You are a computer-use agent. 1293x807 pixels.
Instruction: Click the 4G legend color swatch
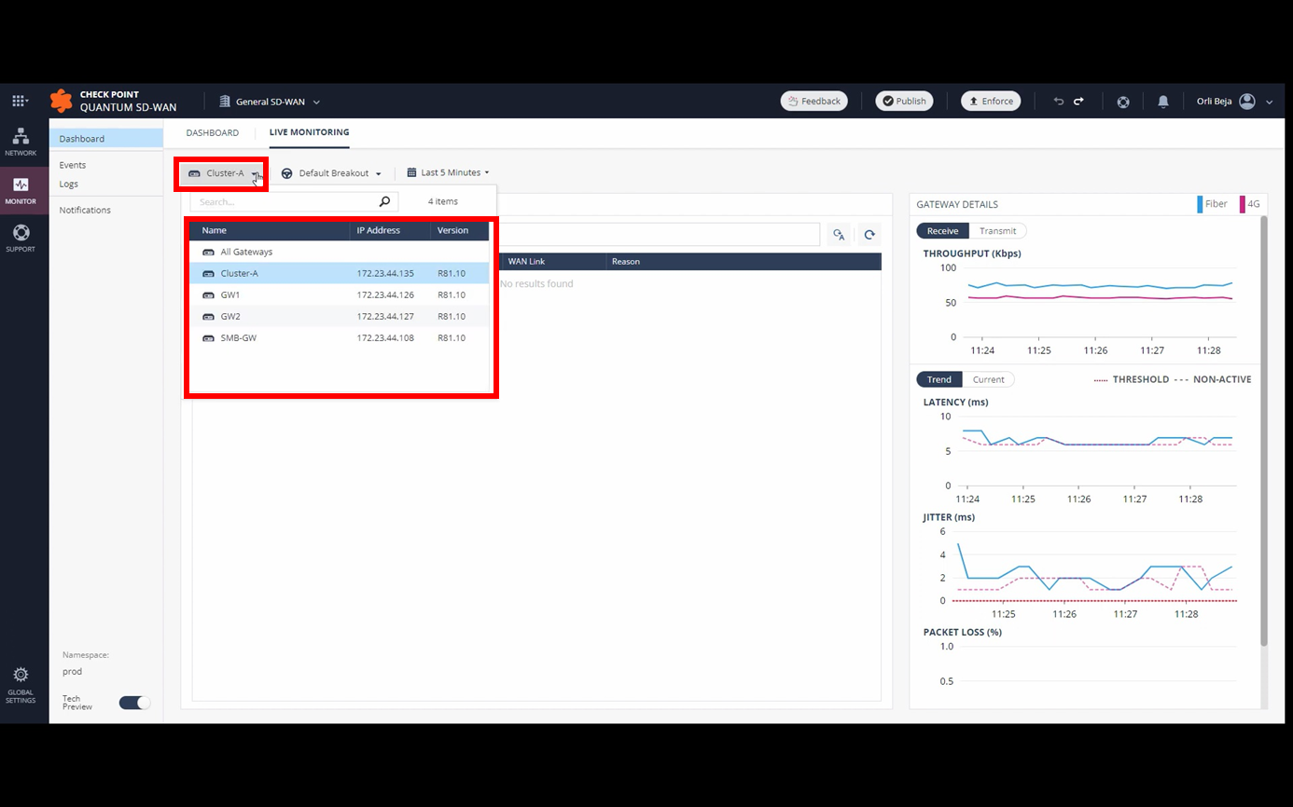pyautogui.click(x=1242, y=204)
